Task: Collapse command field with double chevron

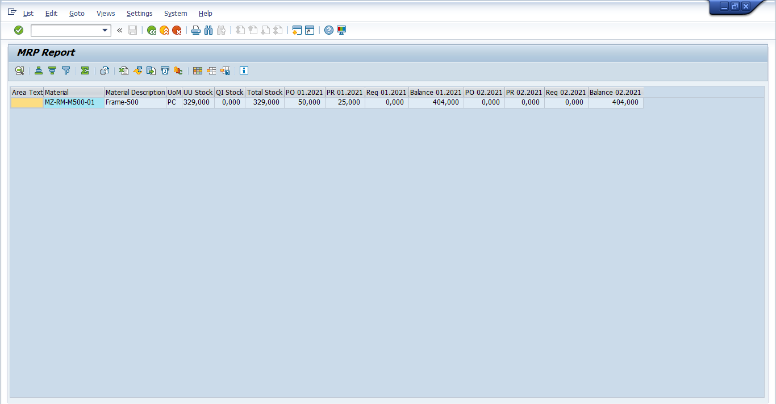Action: tap(120, 30)
